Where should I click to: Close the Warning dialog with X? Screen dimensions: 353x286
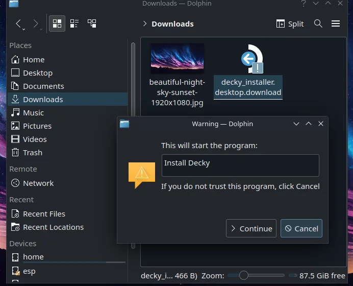click(321, 124)
